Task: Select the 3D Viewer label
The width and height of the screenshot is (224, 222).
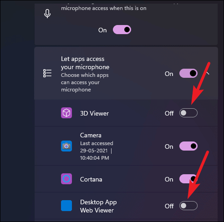Action: (94, 113)
